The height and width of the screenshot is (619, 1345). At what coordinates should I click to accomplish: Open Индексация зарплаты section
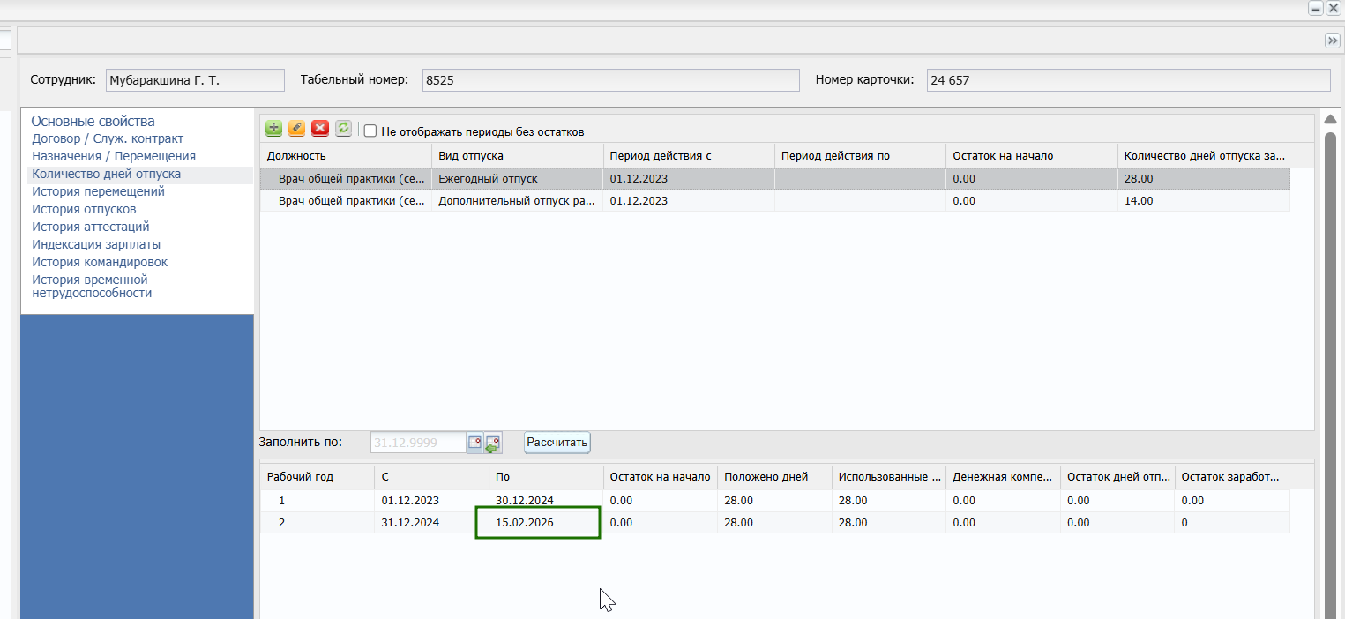click(96, 244)
